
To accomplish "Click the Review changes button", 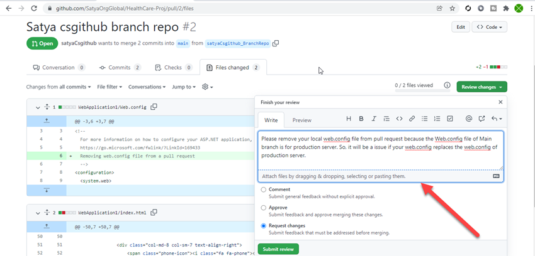I will pos(481,87).
